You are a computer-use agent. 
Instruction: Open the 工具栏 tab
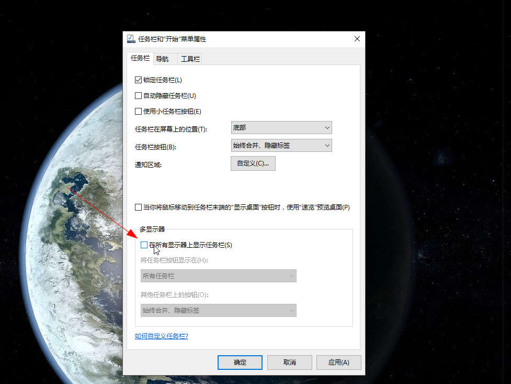[190, 59]
